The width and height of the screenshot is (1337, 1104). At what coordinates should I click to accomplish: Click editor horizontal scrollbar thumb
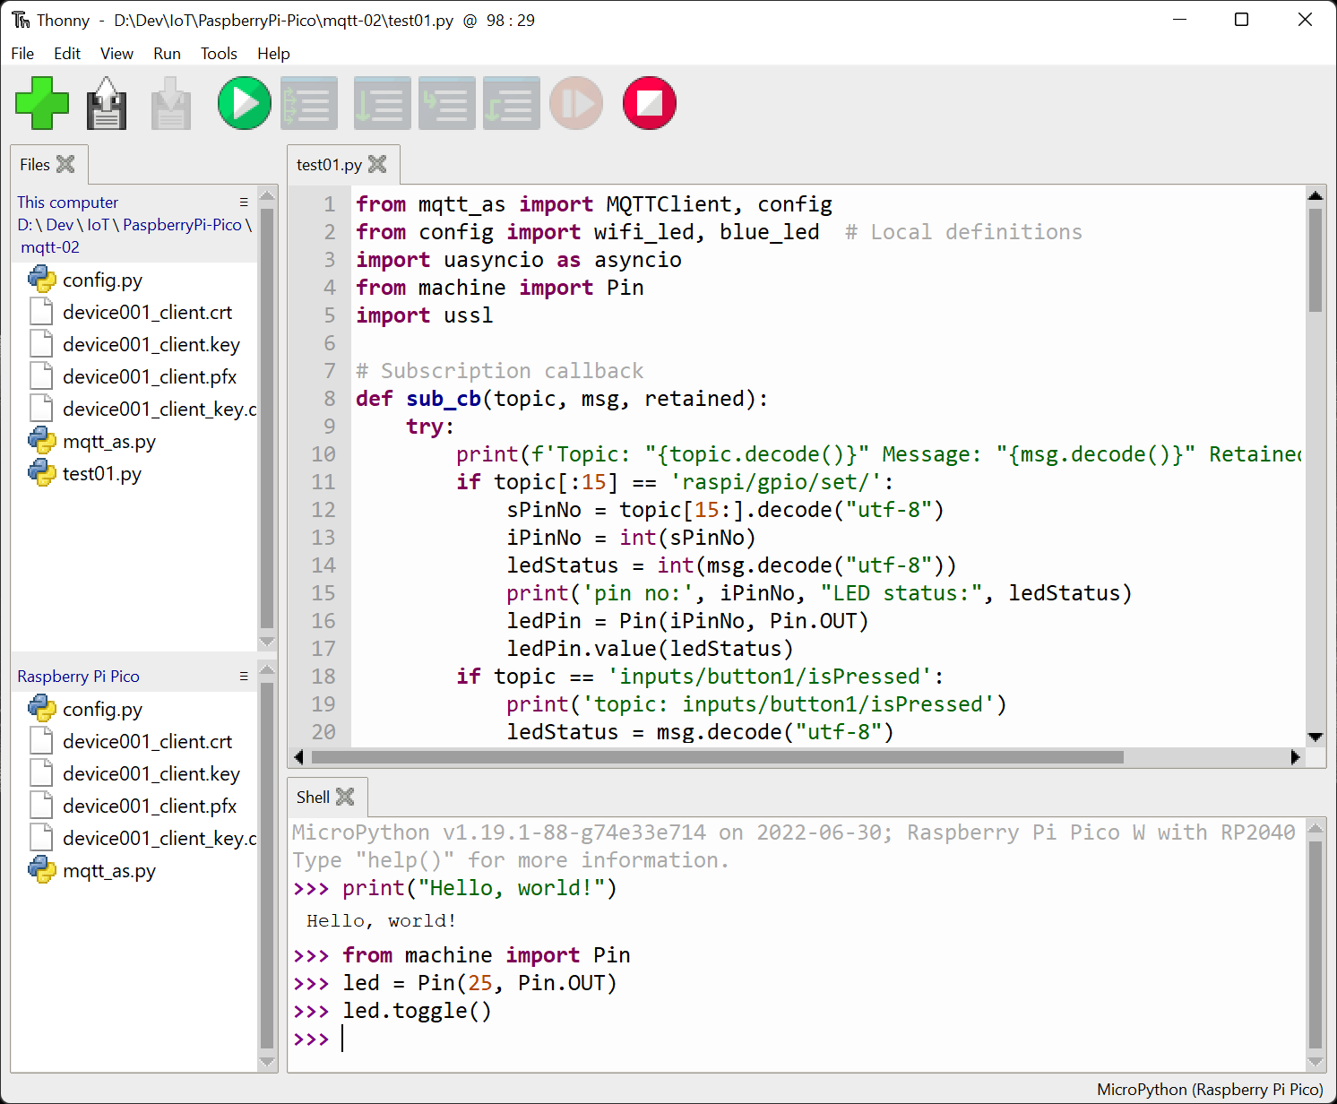[717, 757]
